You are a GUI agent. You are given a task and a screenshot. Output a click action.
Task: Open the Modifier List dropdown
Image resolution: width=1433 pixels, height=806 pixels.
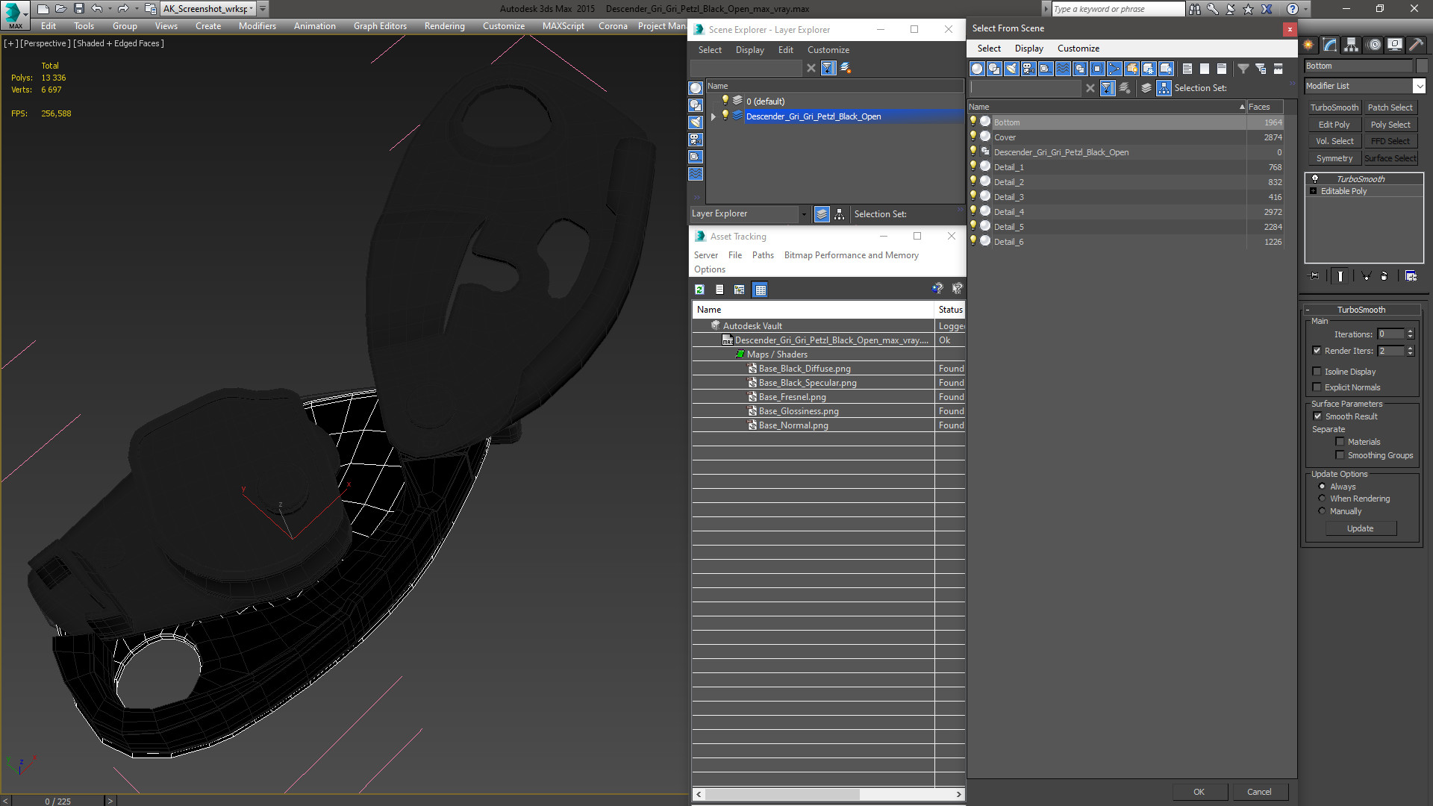tap(1419, 87)
